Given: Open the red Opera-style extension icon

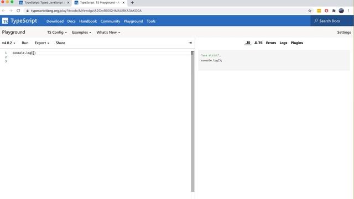Looking at the screenshot, I should 326,11.
